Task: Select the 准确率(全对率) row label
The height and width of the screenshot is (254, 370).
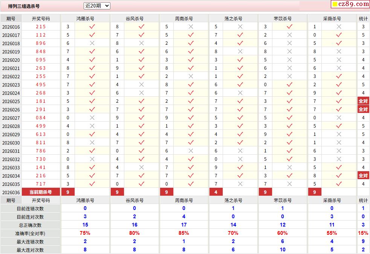Action: coord(30,233)
